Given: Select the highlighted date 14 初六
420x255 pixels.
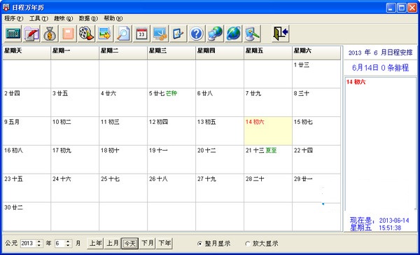Looking at the screenshot, I should click(x=268, y=131).
